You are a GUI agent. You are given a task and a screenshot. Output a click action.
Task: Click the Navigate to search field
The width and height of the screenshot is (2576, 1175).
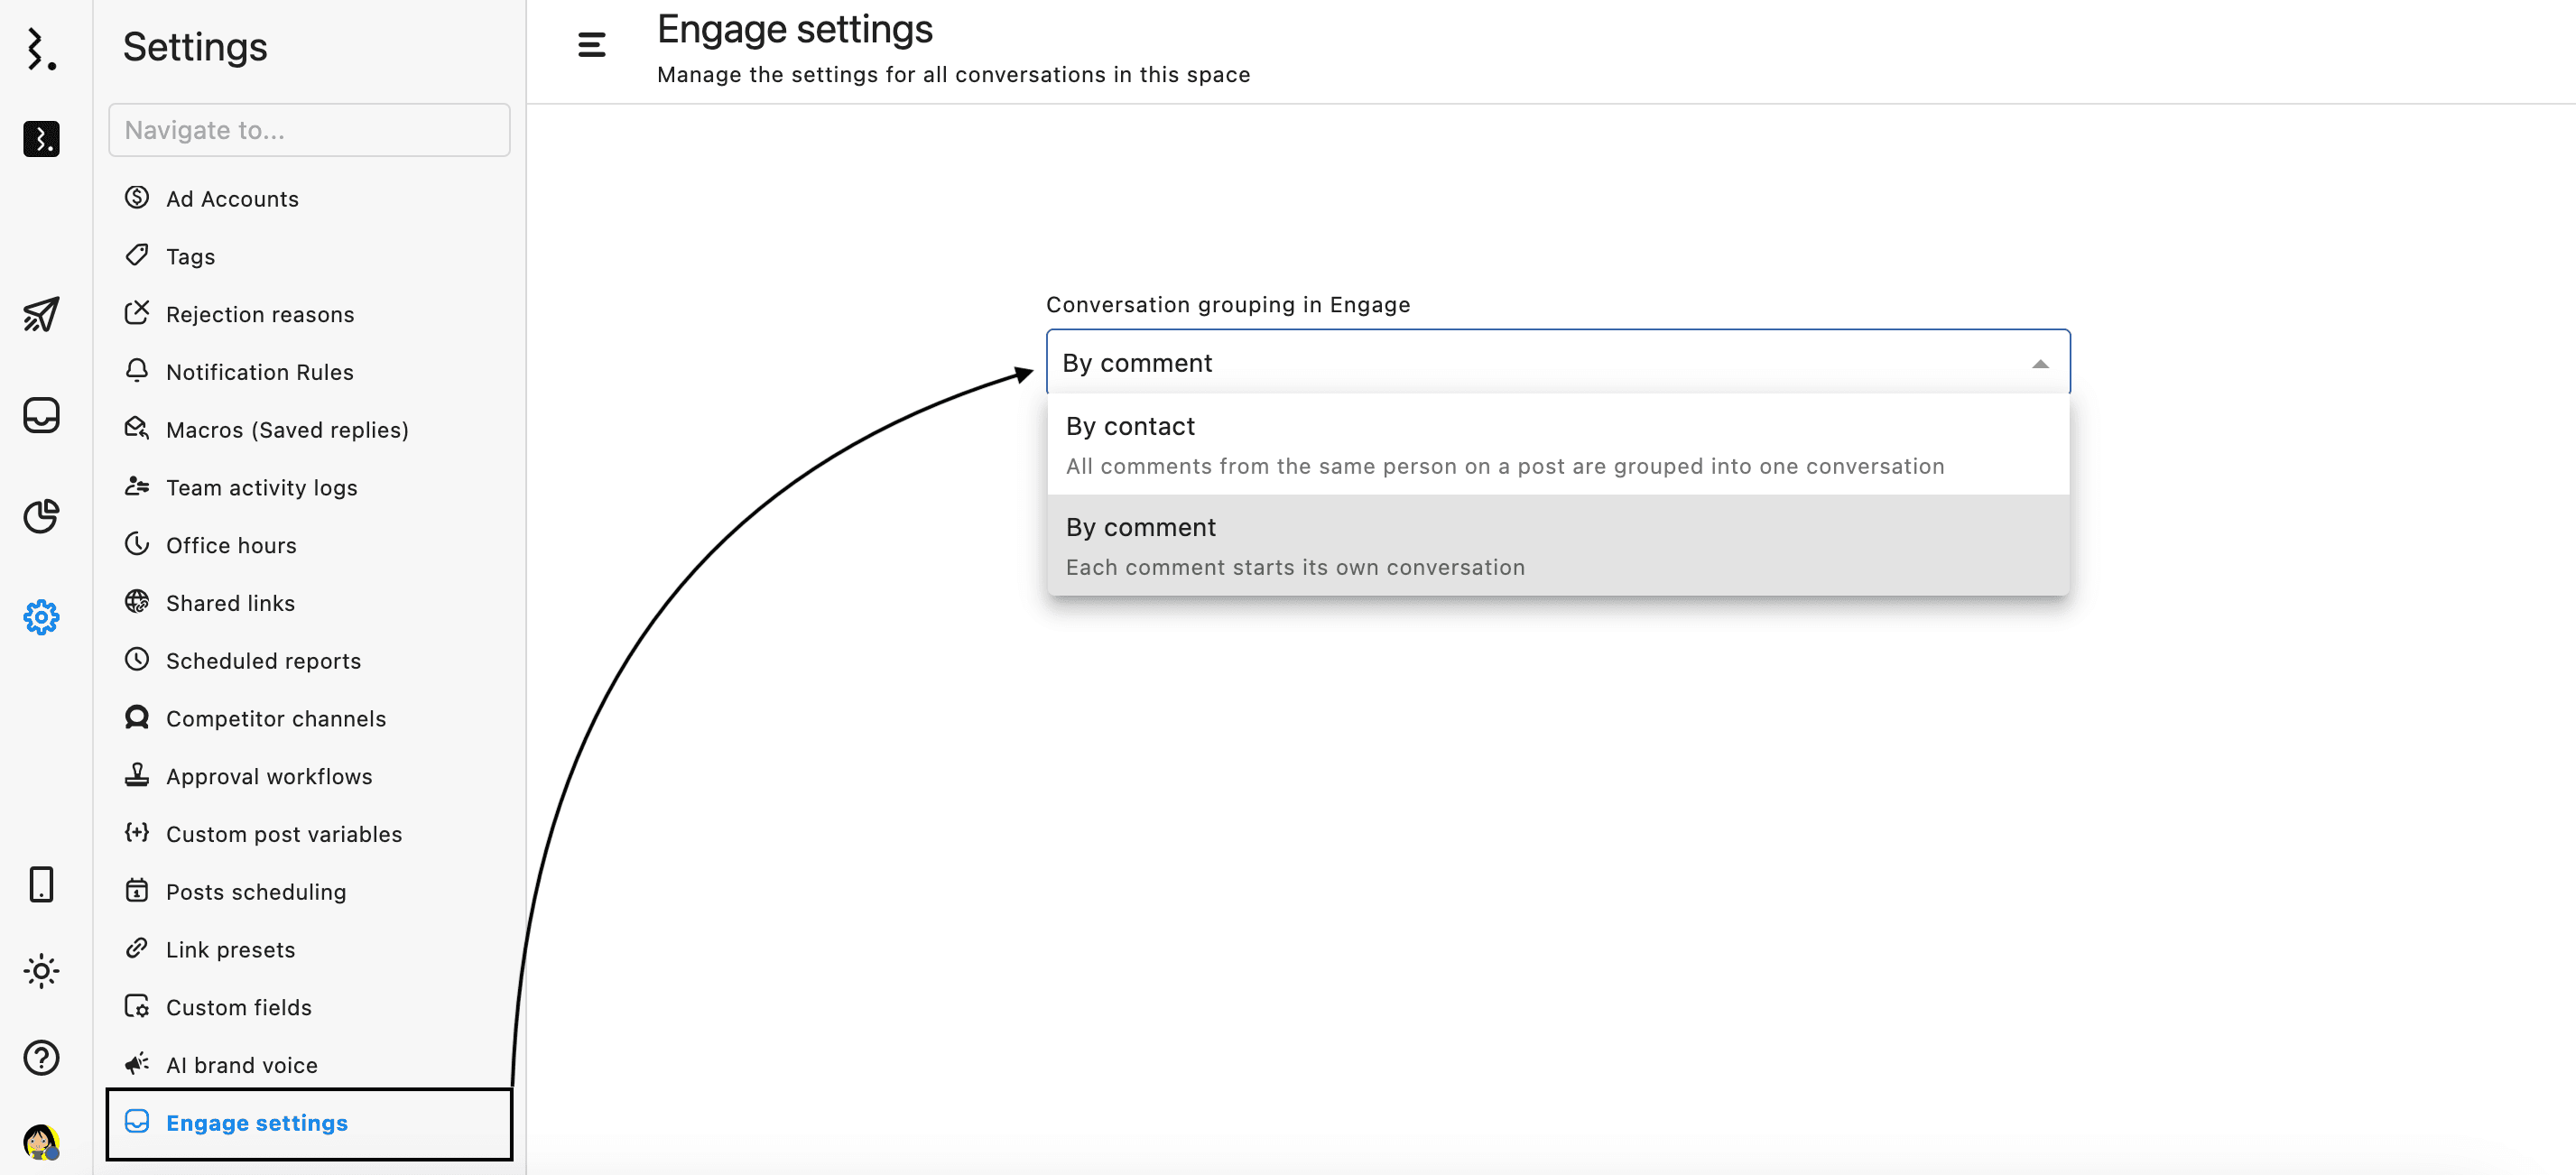pyautogui.click(x=309, y=130)
